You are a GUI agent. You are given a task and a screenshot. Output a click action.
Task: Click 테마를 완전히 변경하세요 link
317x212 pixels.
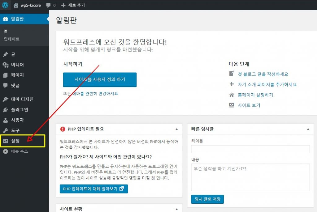95,93
